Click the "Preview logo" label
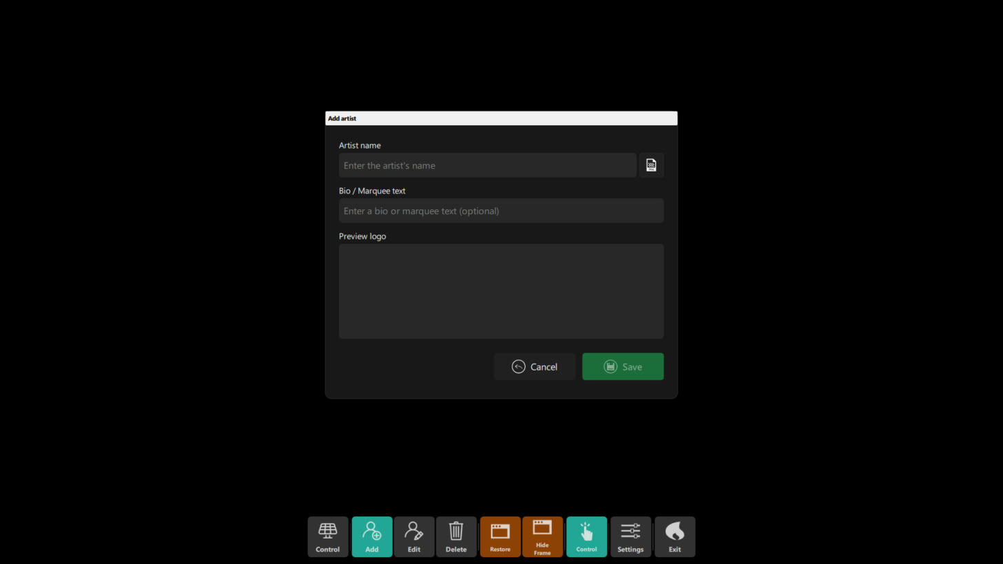The image size is (1003, 564). tap(362, 236)
